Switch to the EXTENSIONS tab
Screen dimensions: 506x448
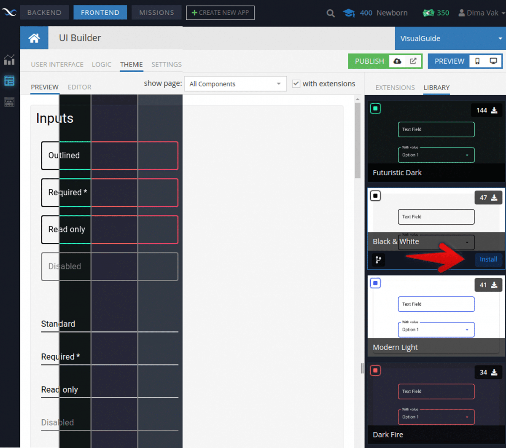pos(395,88)
